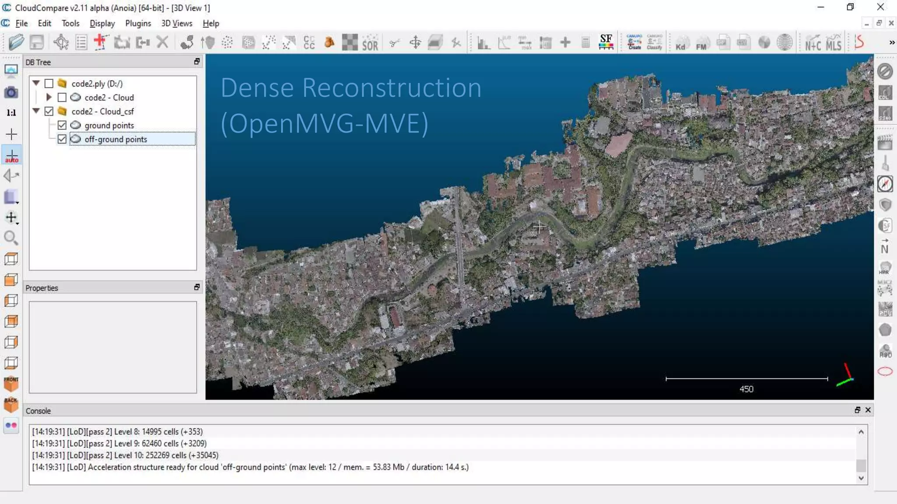The width and height of the screenshot is (897, 504).
Task: Click the MLS plugin icon
Action: point(833,42)
